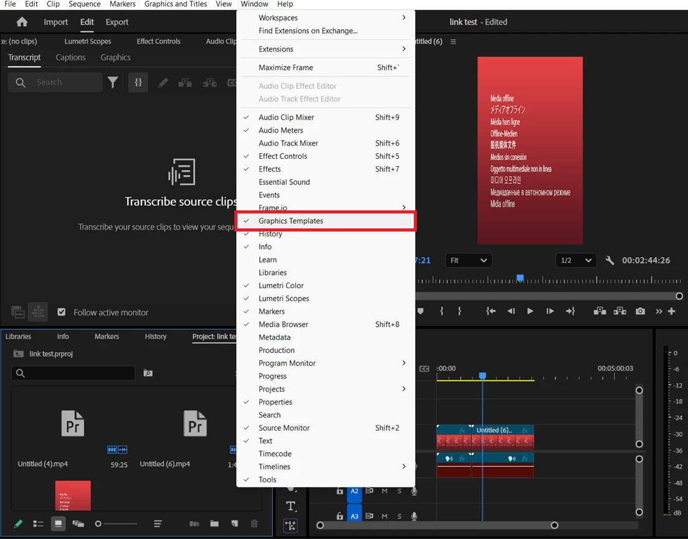Select the transcript edit pencil icon

click(x=163, y=82)
